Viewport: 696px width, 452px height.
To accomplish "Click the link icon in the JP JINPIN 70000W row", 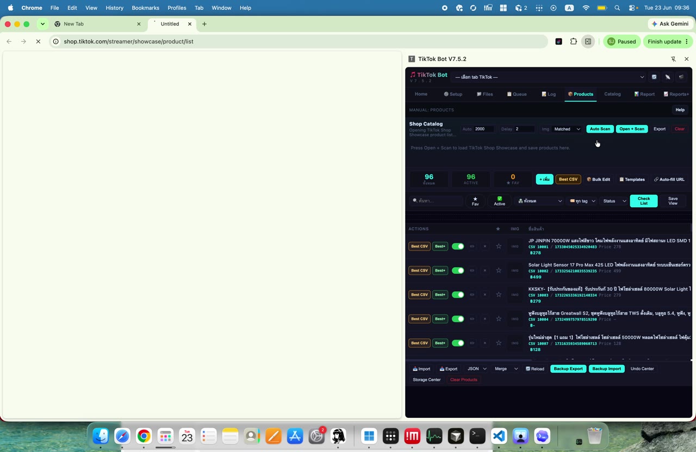I will [472, 246].
